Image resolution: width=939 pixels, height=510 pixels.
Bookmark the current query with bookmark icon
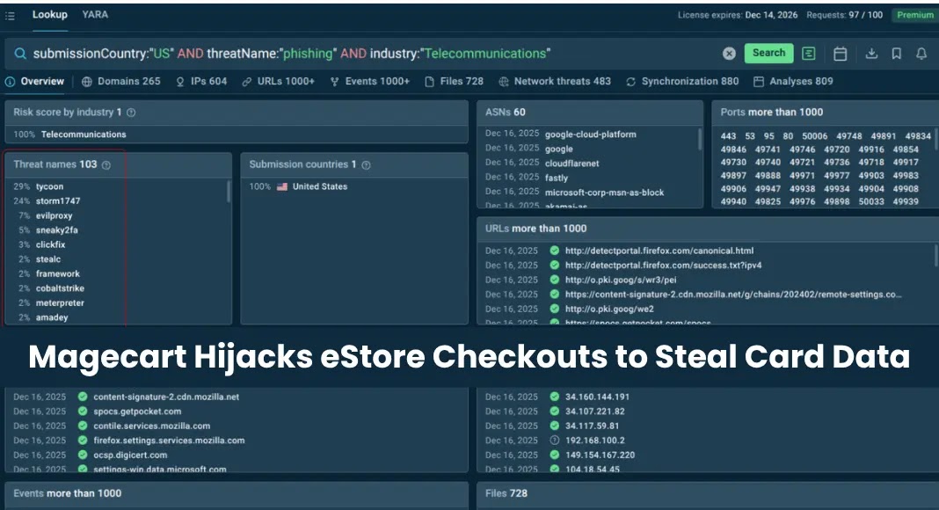click(896, 54)
